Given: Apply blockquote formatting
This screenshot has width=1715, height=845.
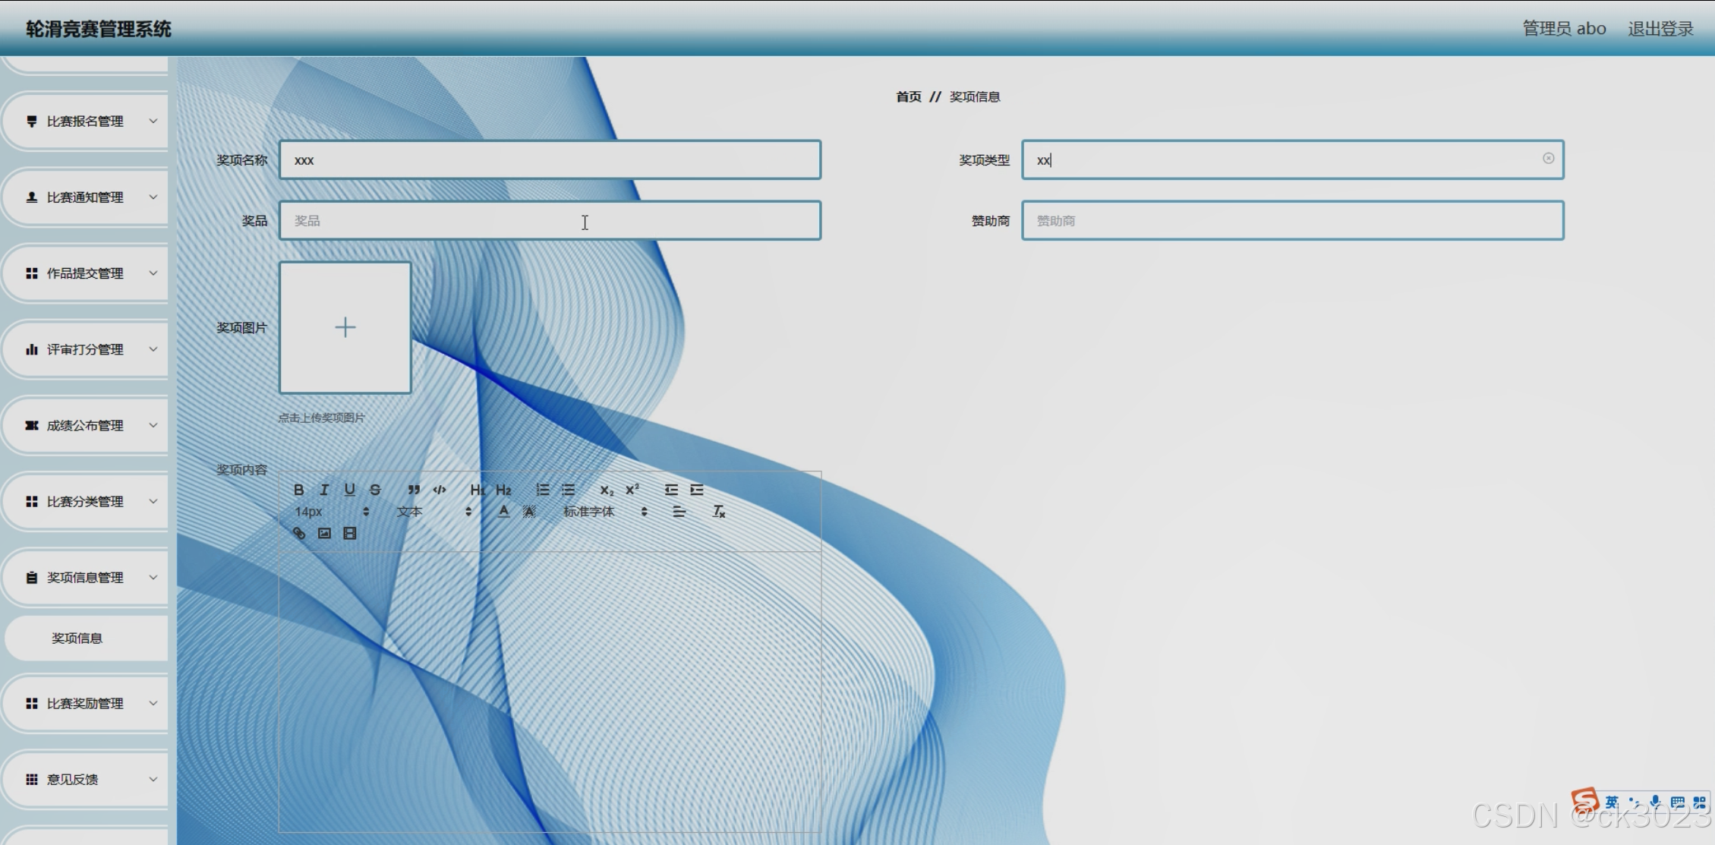Looking at the screenshot, I should point(414,490).
